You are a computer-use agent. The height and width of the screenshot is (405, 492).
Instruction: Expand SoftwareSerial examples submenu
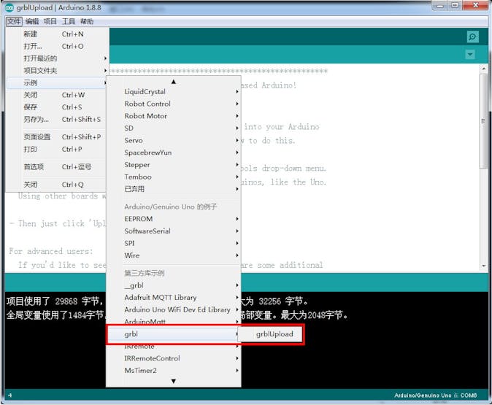click(174, 231)
